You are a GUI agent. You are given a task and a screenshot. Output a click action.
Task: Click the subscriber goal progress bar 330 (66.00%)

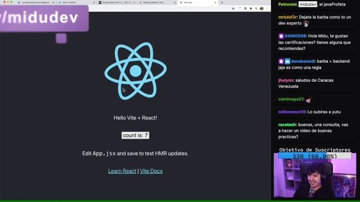[315, 156]
